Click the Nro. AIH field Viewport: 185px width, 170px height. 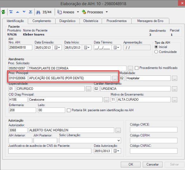(x=20, y=47)
